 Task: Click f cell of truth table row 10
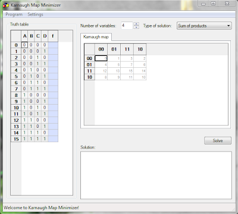(x=53, y=108)
